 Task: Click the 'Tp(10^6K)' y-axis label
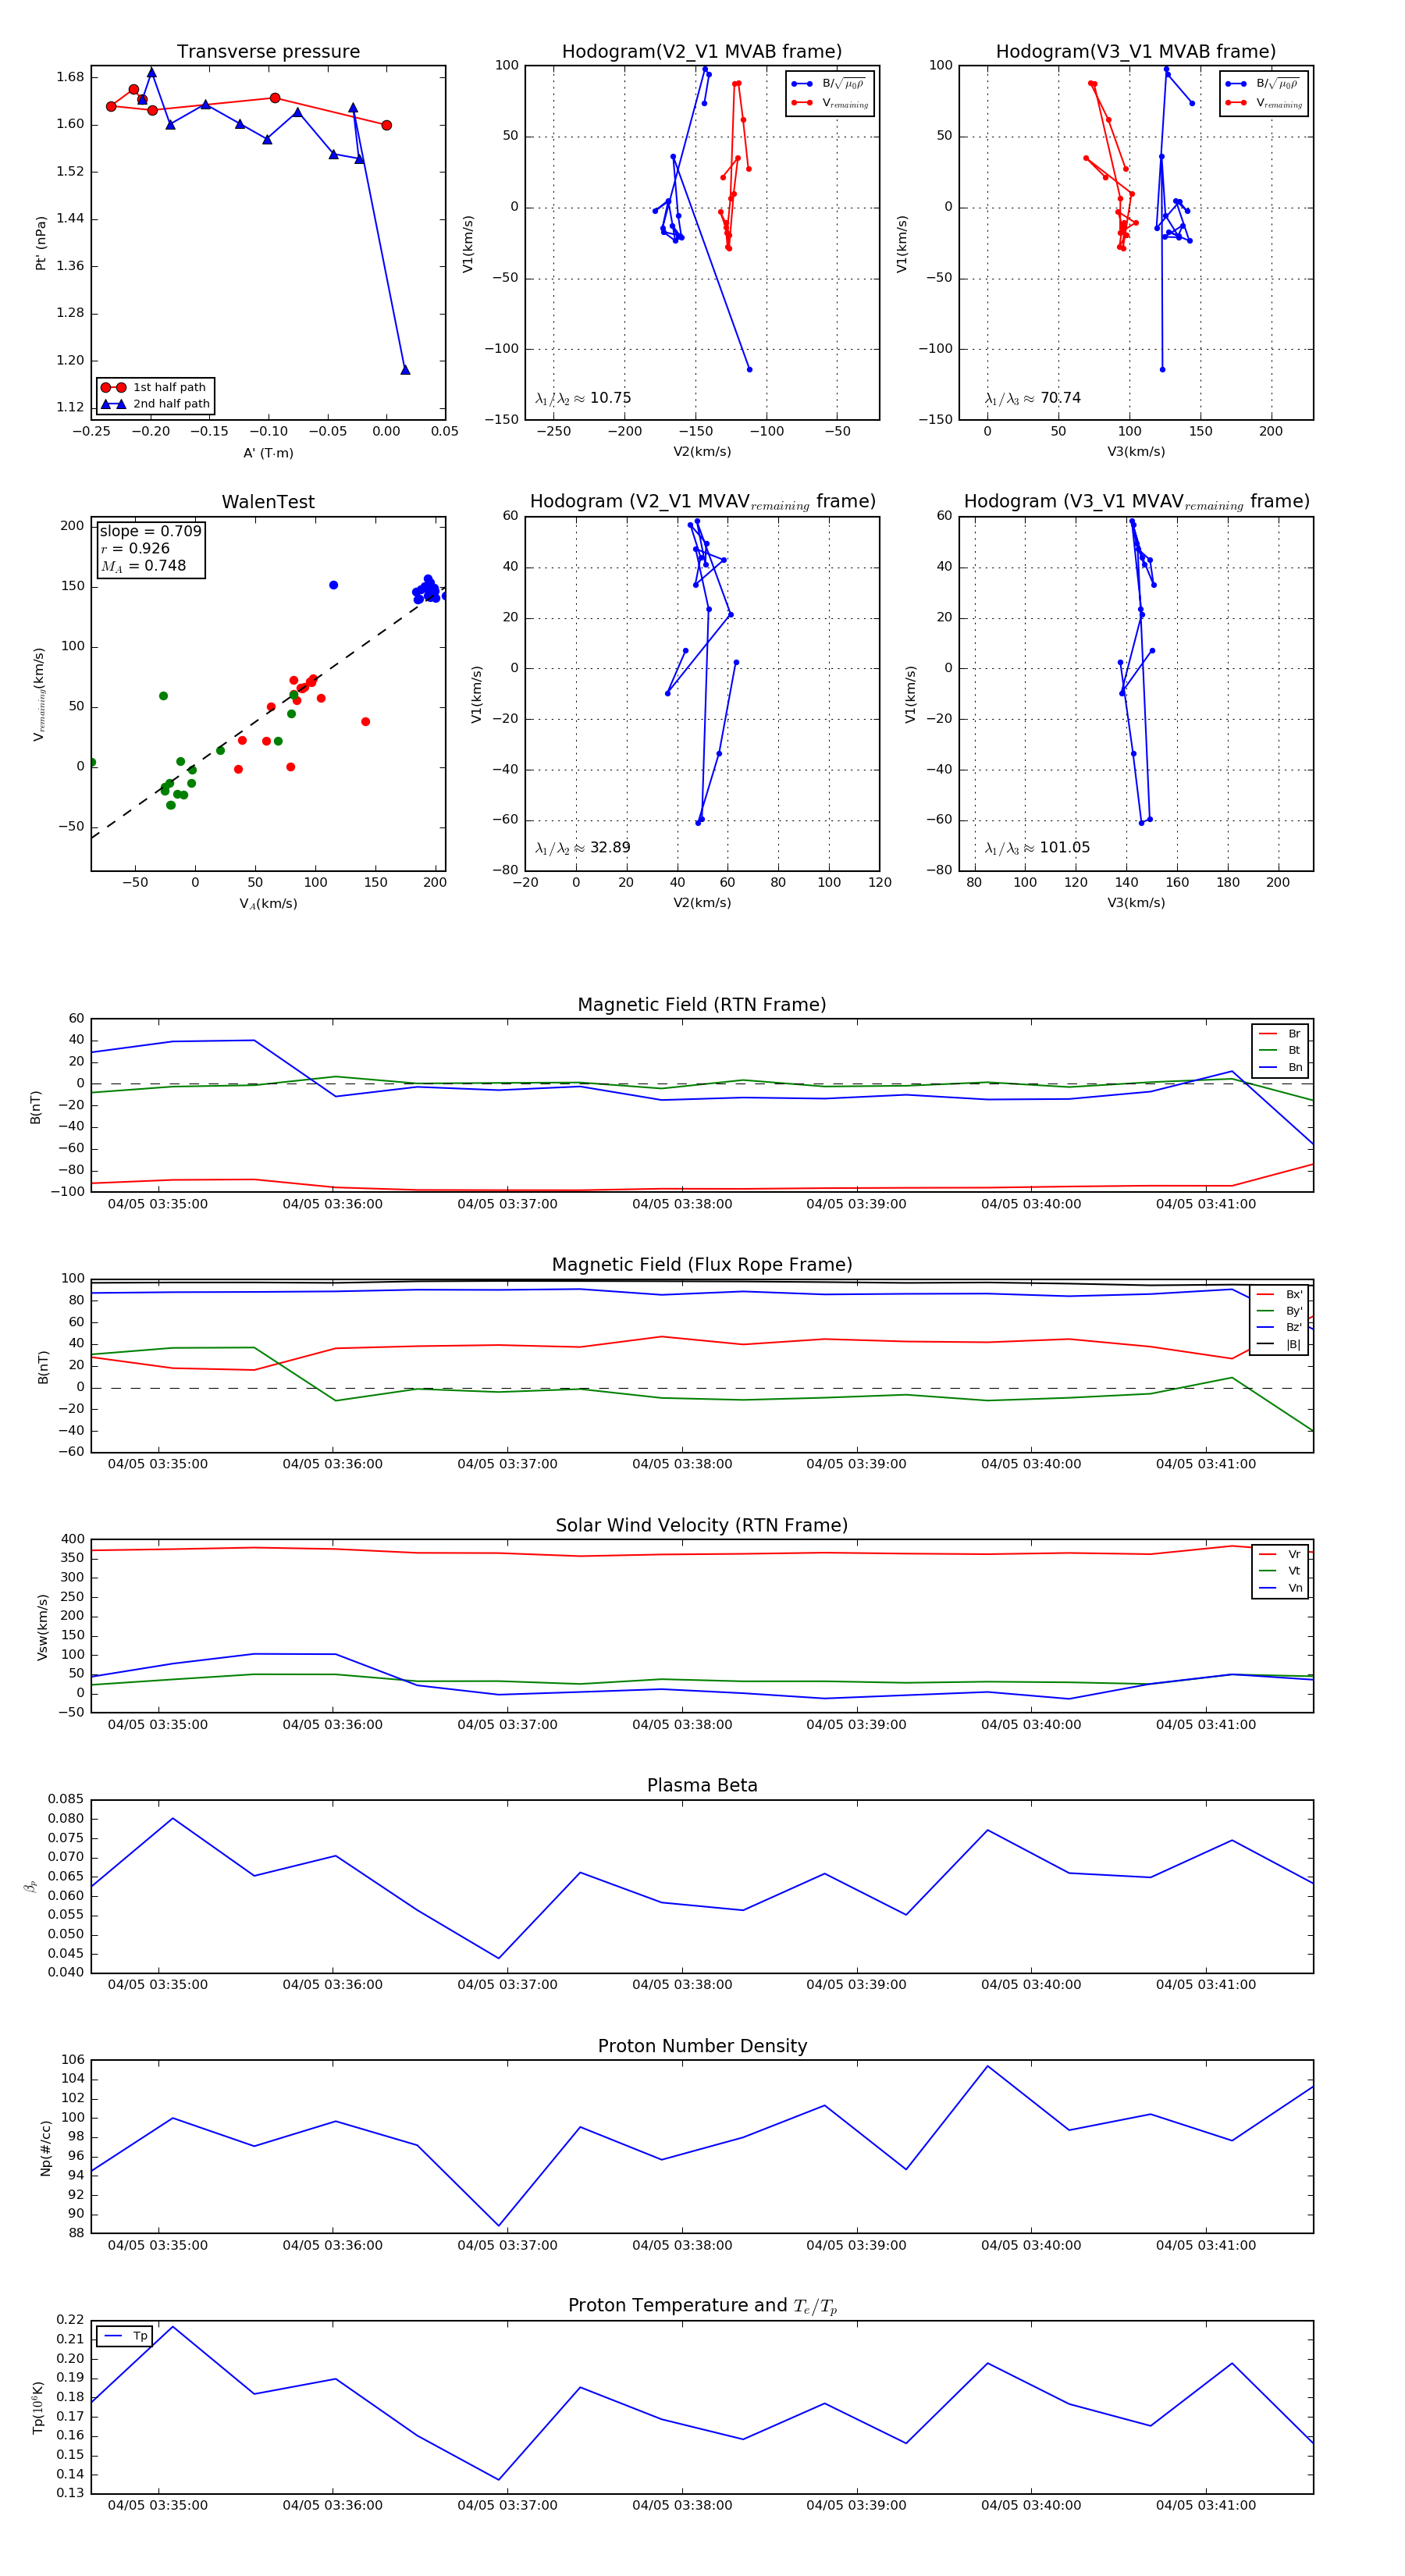(39, 2407)
